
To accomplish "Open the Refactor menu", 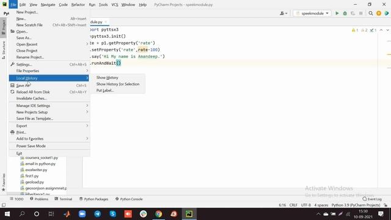I will coord(78,4).
